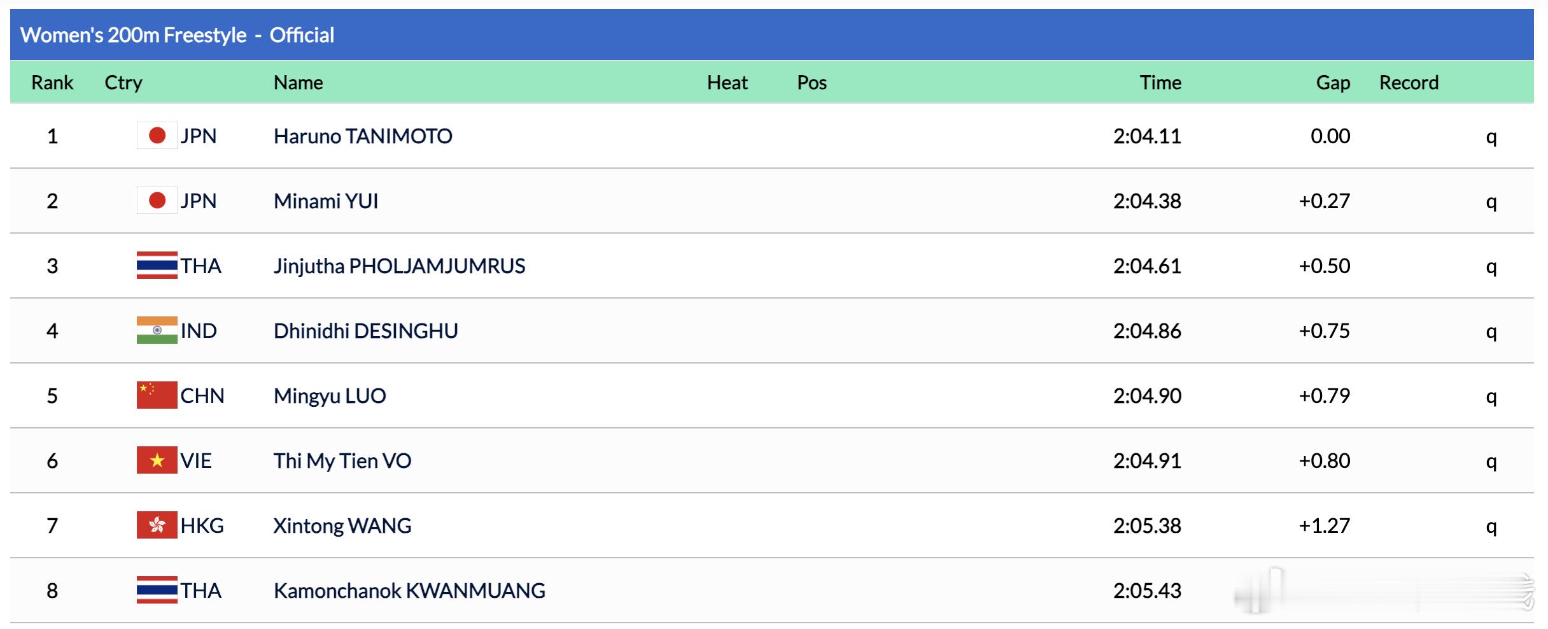This screenshot has width=1548, height=629.
Task: Click the Japan flag beside Minami YUI
Action: (x=157, y=201)
